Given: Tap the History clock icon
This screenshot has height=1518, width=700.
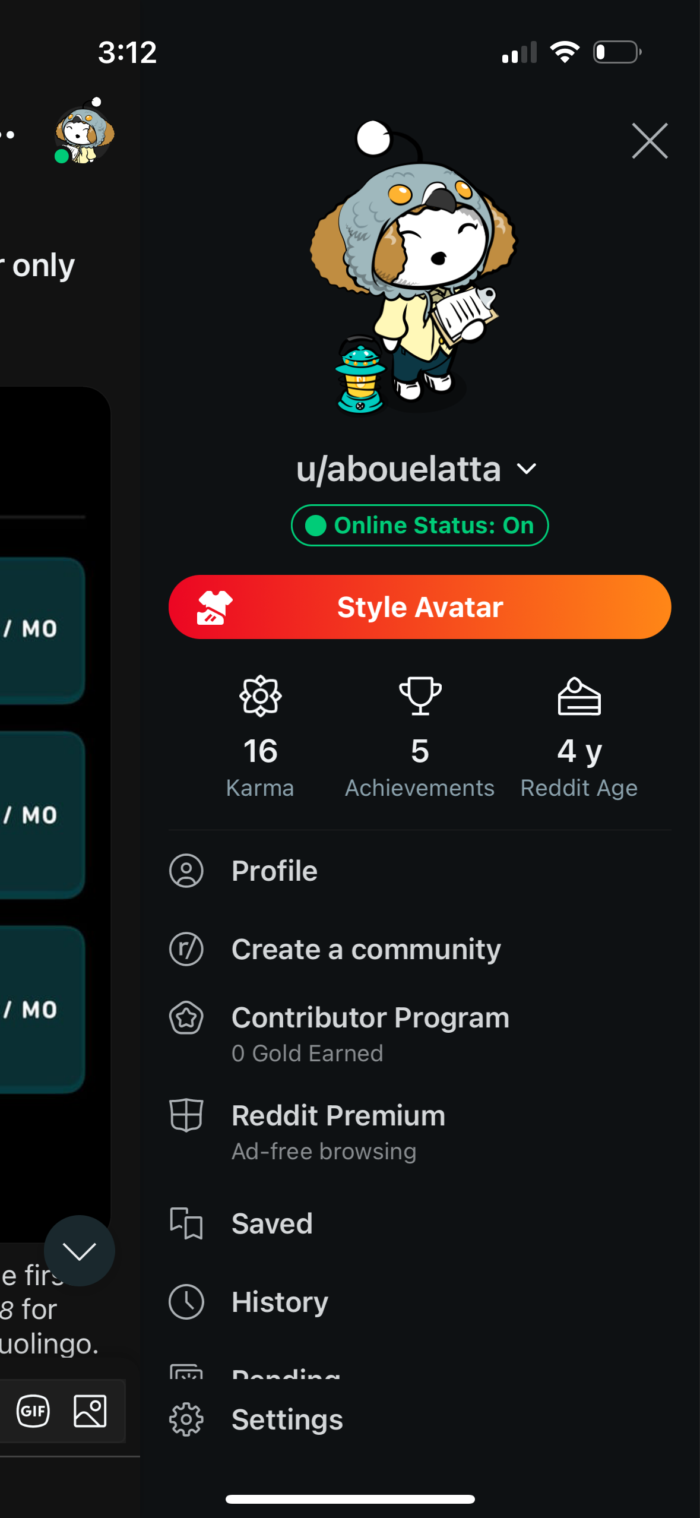Looking at the screenshot, I should point(186,1302).
